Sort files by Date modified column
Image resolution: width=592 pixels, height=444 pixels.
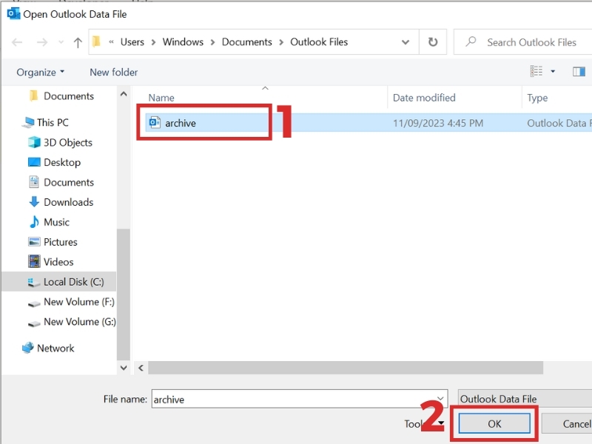(x=424, y=98)
